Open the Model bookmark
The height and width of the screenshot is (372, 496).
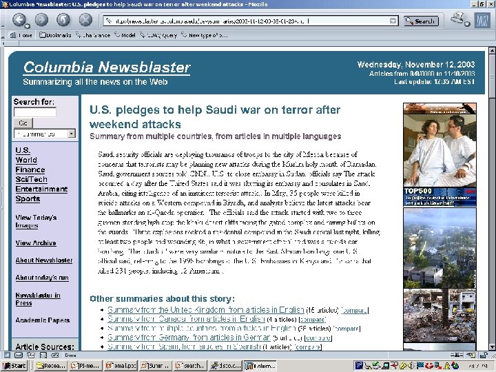125,35
